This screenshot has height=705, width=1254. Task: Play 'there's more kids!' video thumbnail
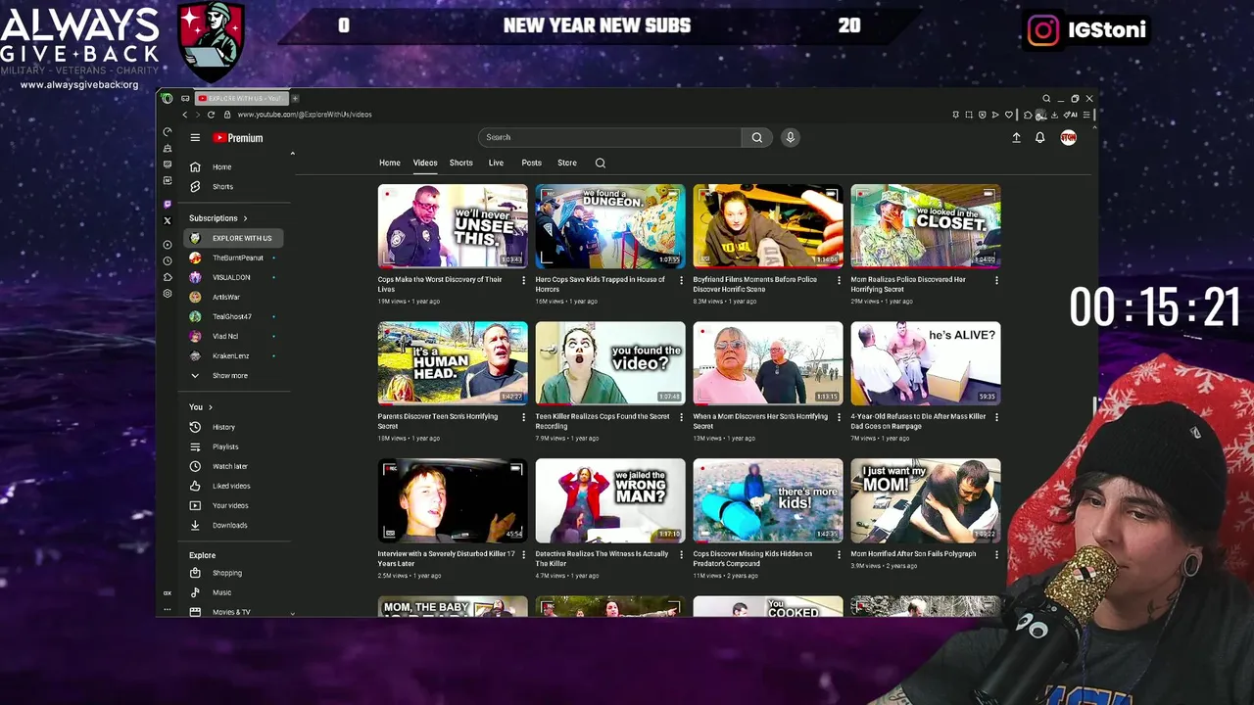768,500
